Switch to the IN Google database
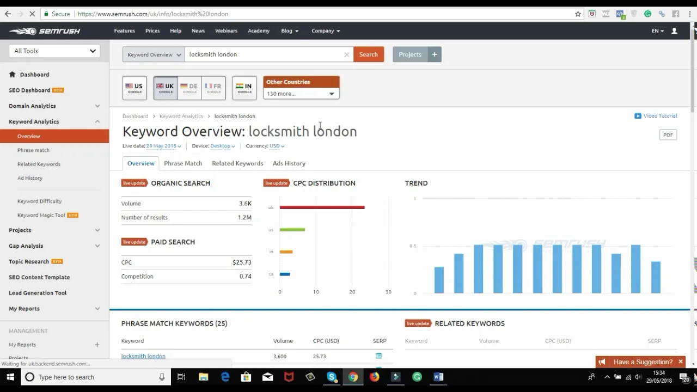The image size is (697, 392). (244, 88)
